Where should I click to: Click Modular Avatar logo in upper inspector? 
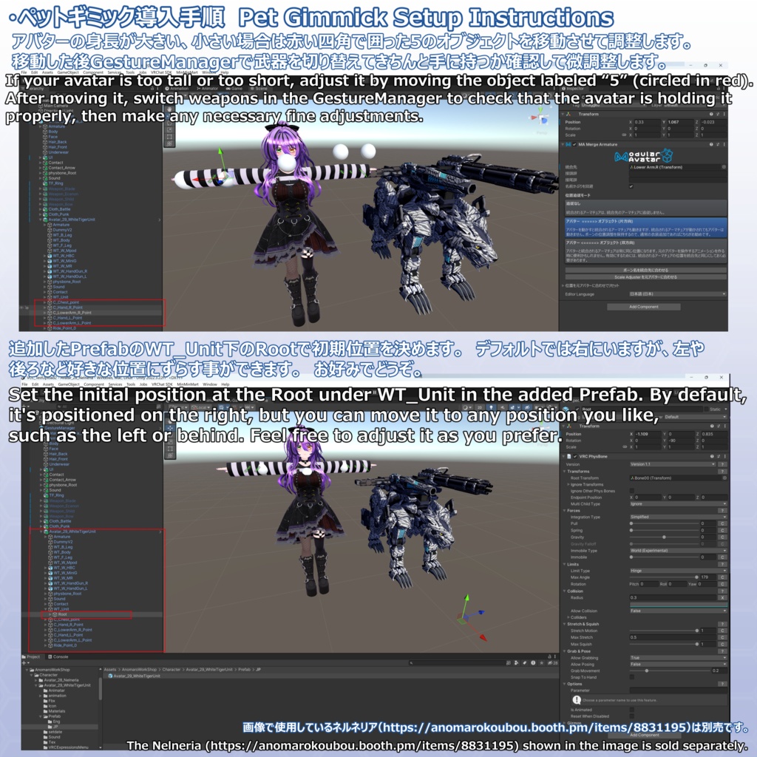644,156
